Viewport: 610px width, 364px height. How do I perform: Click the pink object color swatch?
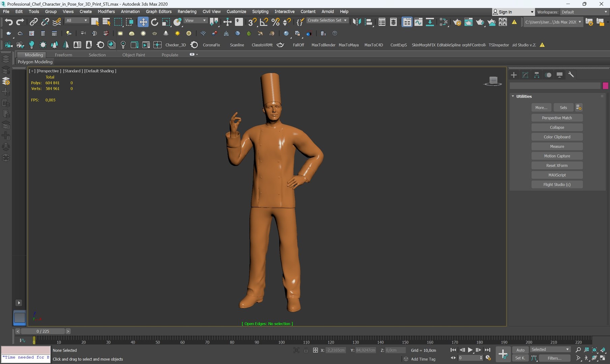click(x=605, y=86)
